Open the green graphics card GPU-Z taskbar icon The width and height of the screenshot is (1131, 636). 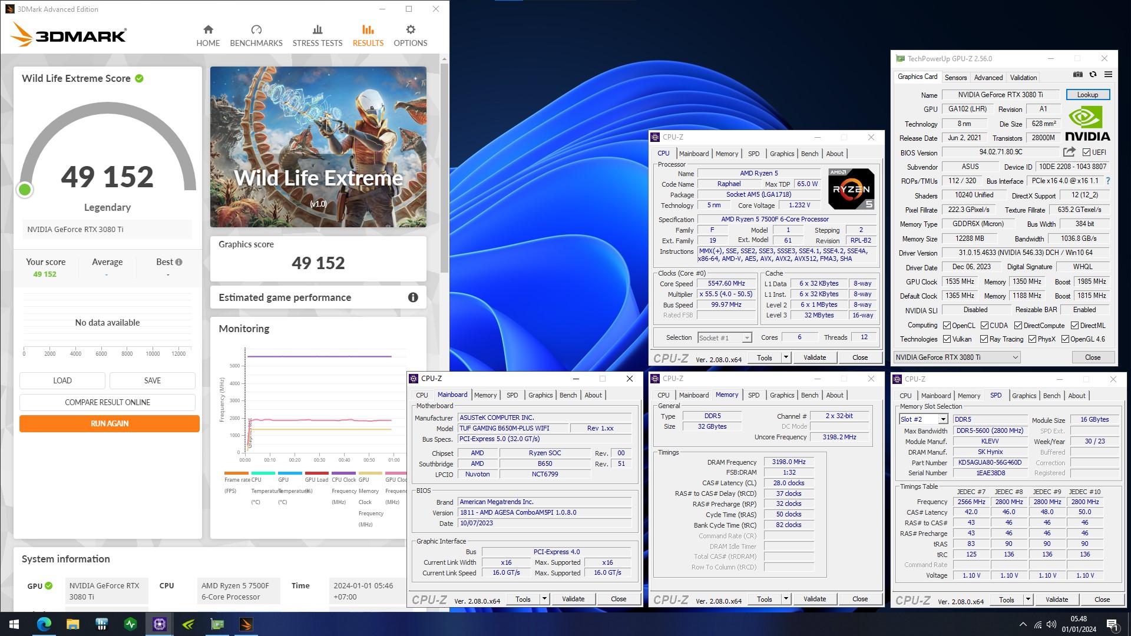point(217,624)
